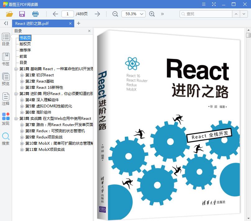Save the document with the floppy icon
The height and width of the screenshot is (221, 251).
22,14
